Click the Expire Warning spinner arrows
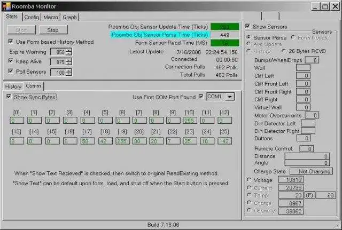This screenshot has width=342, height=230. tap(69, 52)
